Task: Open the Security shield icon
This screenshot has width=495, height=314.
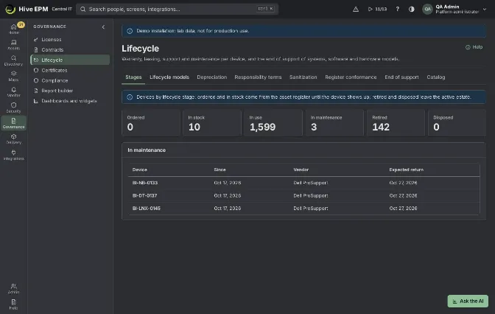Action: pos(13,108)
